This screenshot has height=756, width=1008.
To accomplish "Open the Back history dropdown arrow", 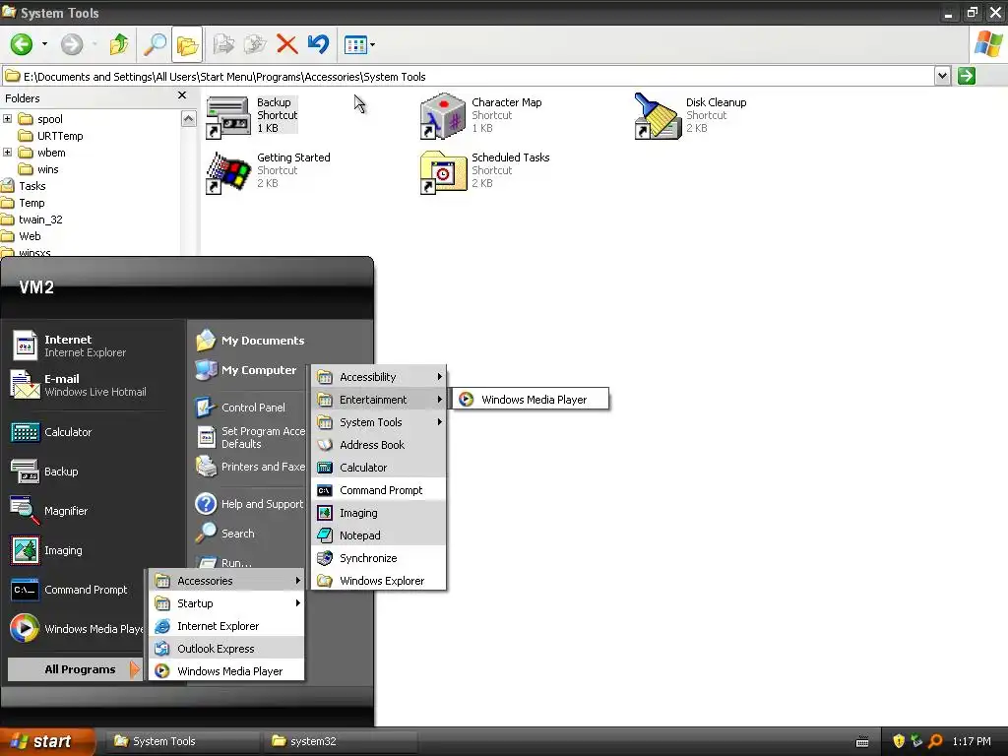I will pyautogui.click(x=44, y=44).
